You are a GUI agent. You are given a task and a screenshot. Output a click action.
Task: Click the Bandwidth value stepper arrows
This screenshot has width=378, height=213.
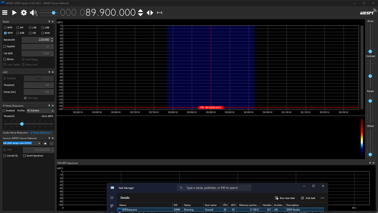point(52,40)
